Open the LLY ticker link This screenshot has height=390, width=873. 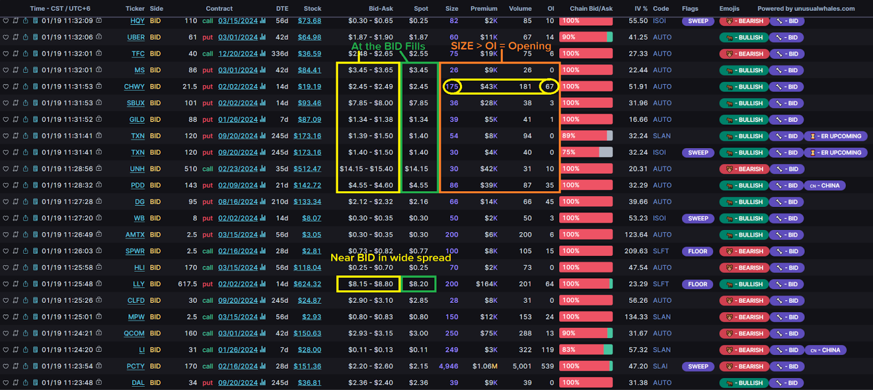click(139, 284)
